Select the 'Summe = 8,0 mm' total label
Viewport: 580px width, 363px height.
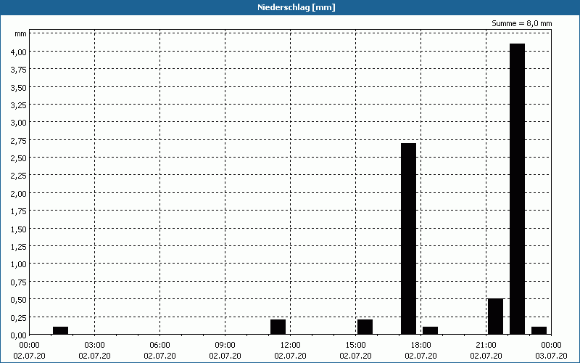click(x=521, y=23)
